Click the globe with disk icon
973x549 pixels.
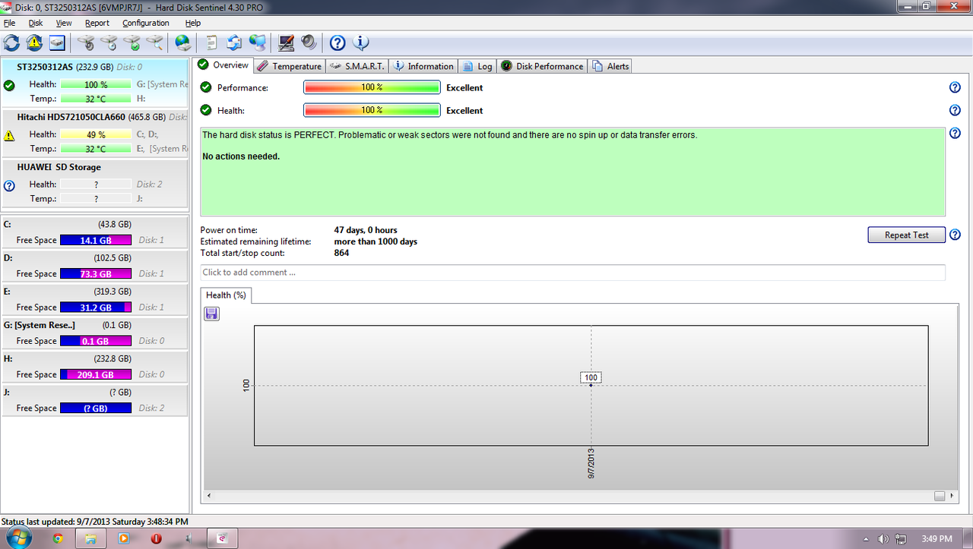point(182,43)
